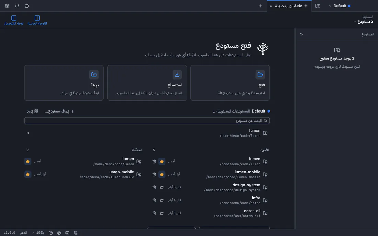Click the repository icon beside recent infra

pos(265,200)
